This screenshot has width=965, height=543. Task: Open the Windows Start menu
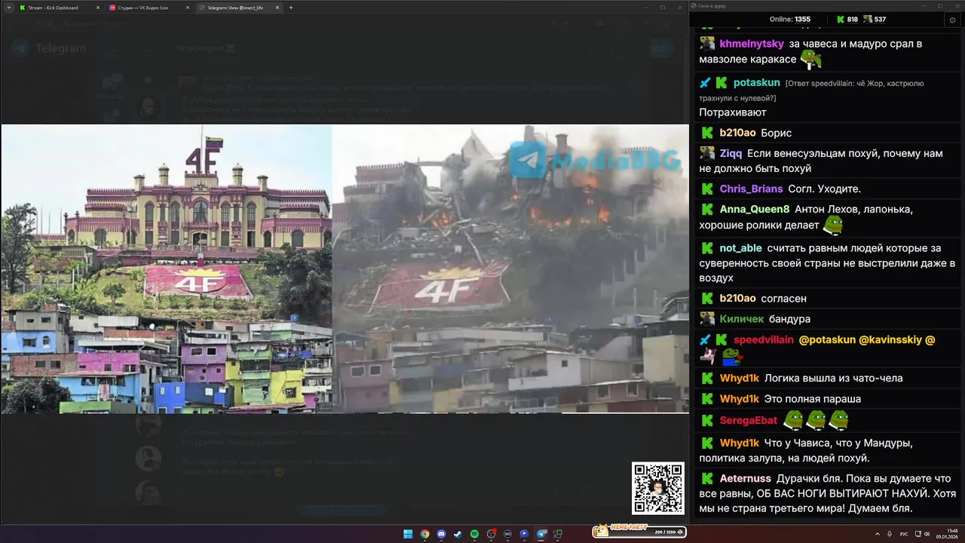(x=408, y=534)
